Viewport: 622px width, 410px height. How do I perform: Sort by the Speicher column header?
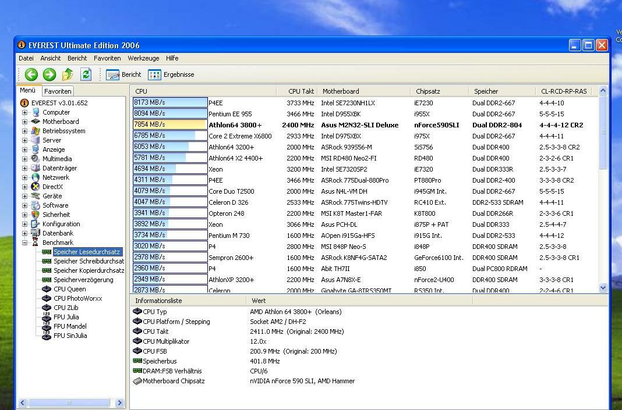point(502,91)
